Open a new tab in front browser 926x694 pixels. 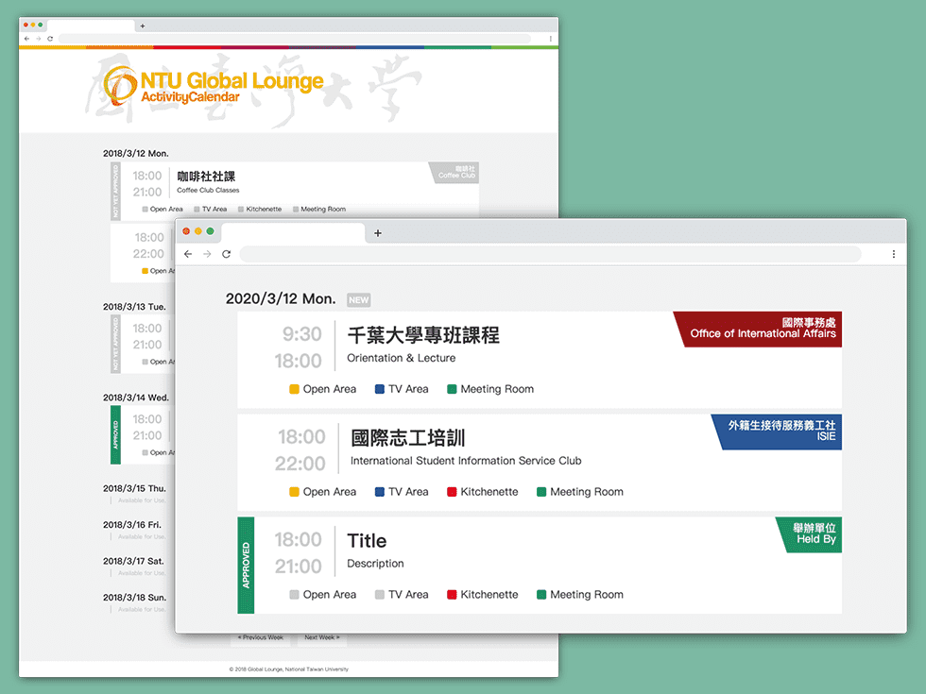coord(378,233)
